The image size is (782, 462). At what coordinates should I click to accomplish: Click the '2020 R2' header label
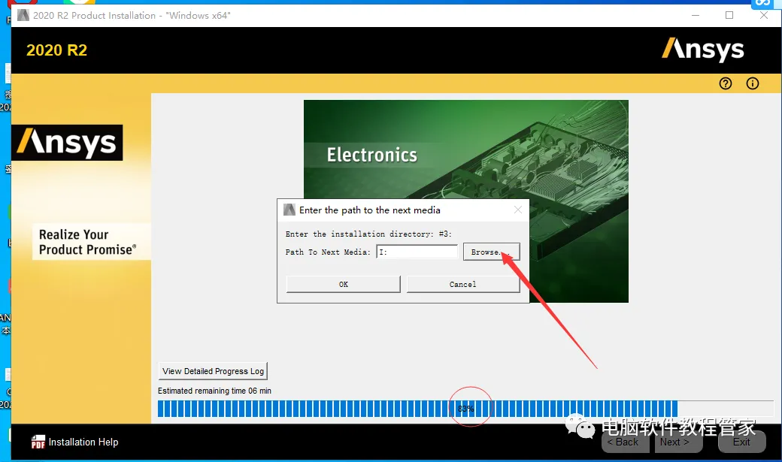point(56,50)
